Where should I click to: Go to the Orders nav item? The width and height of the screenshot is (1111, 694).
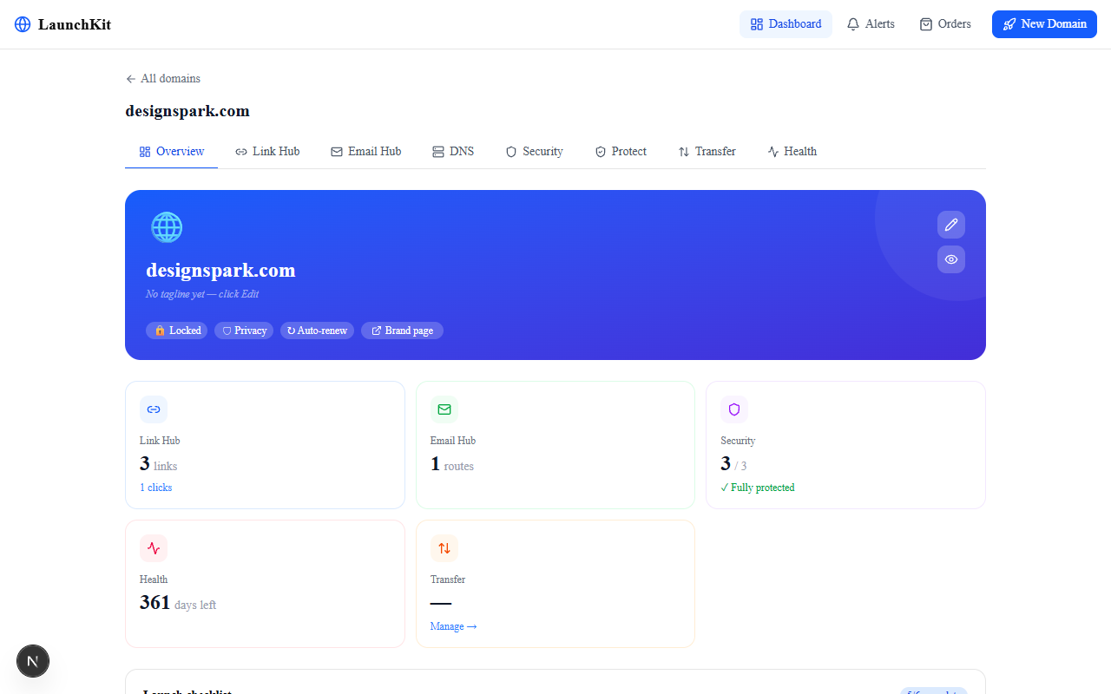945,24
